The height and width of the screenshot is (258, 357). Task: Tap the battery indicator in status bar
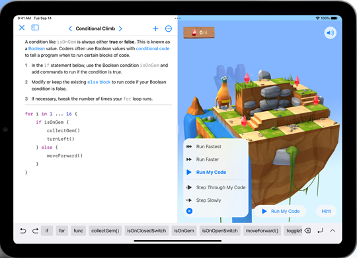[x=334, y=19]
